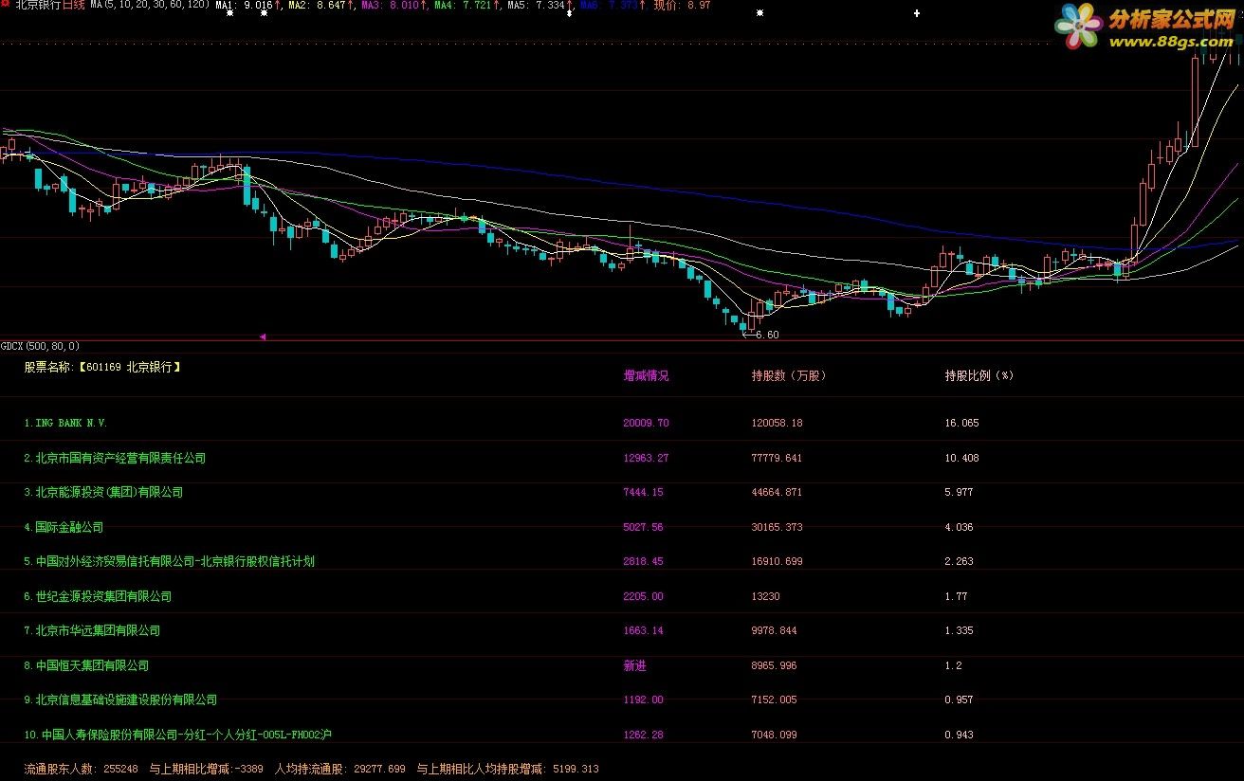Select row 10.中国人寿保险股份有限公司 分红

pyautogui.click(x=178, y=735)
